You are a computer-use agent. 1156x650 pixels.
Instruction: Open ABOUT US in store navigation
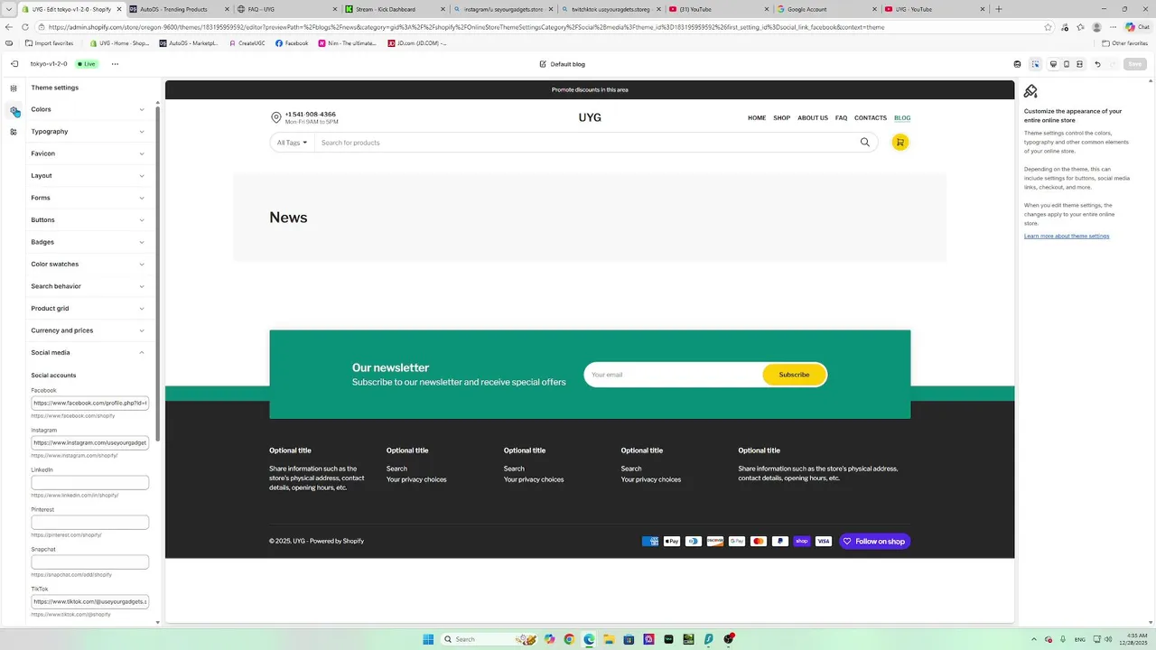[x=813, y=118]
